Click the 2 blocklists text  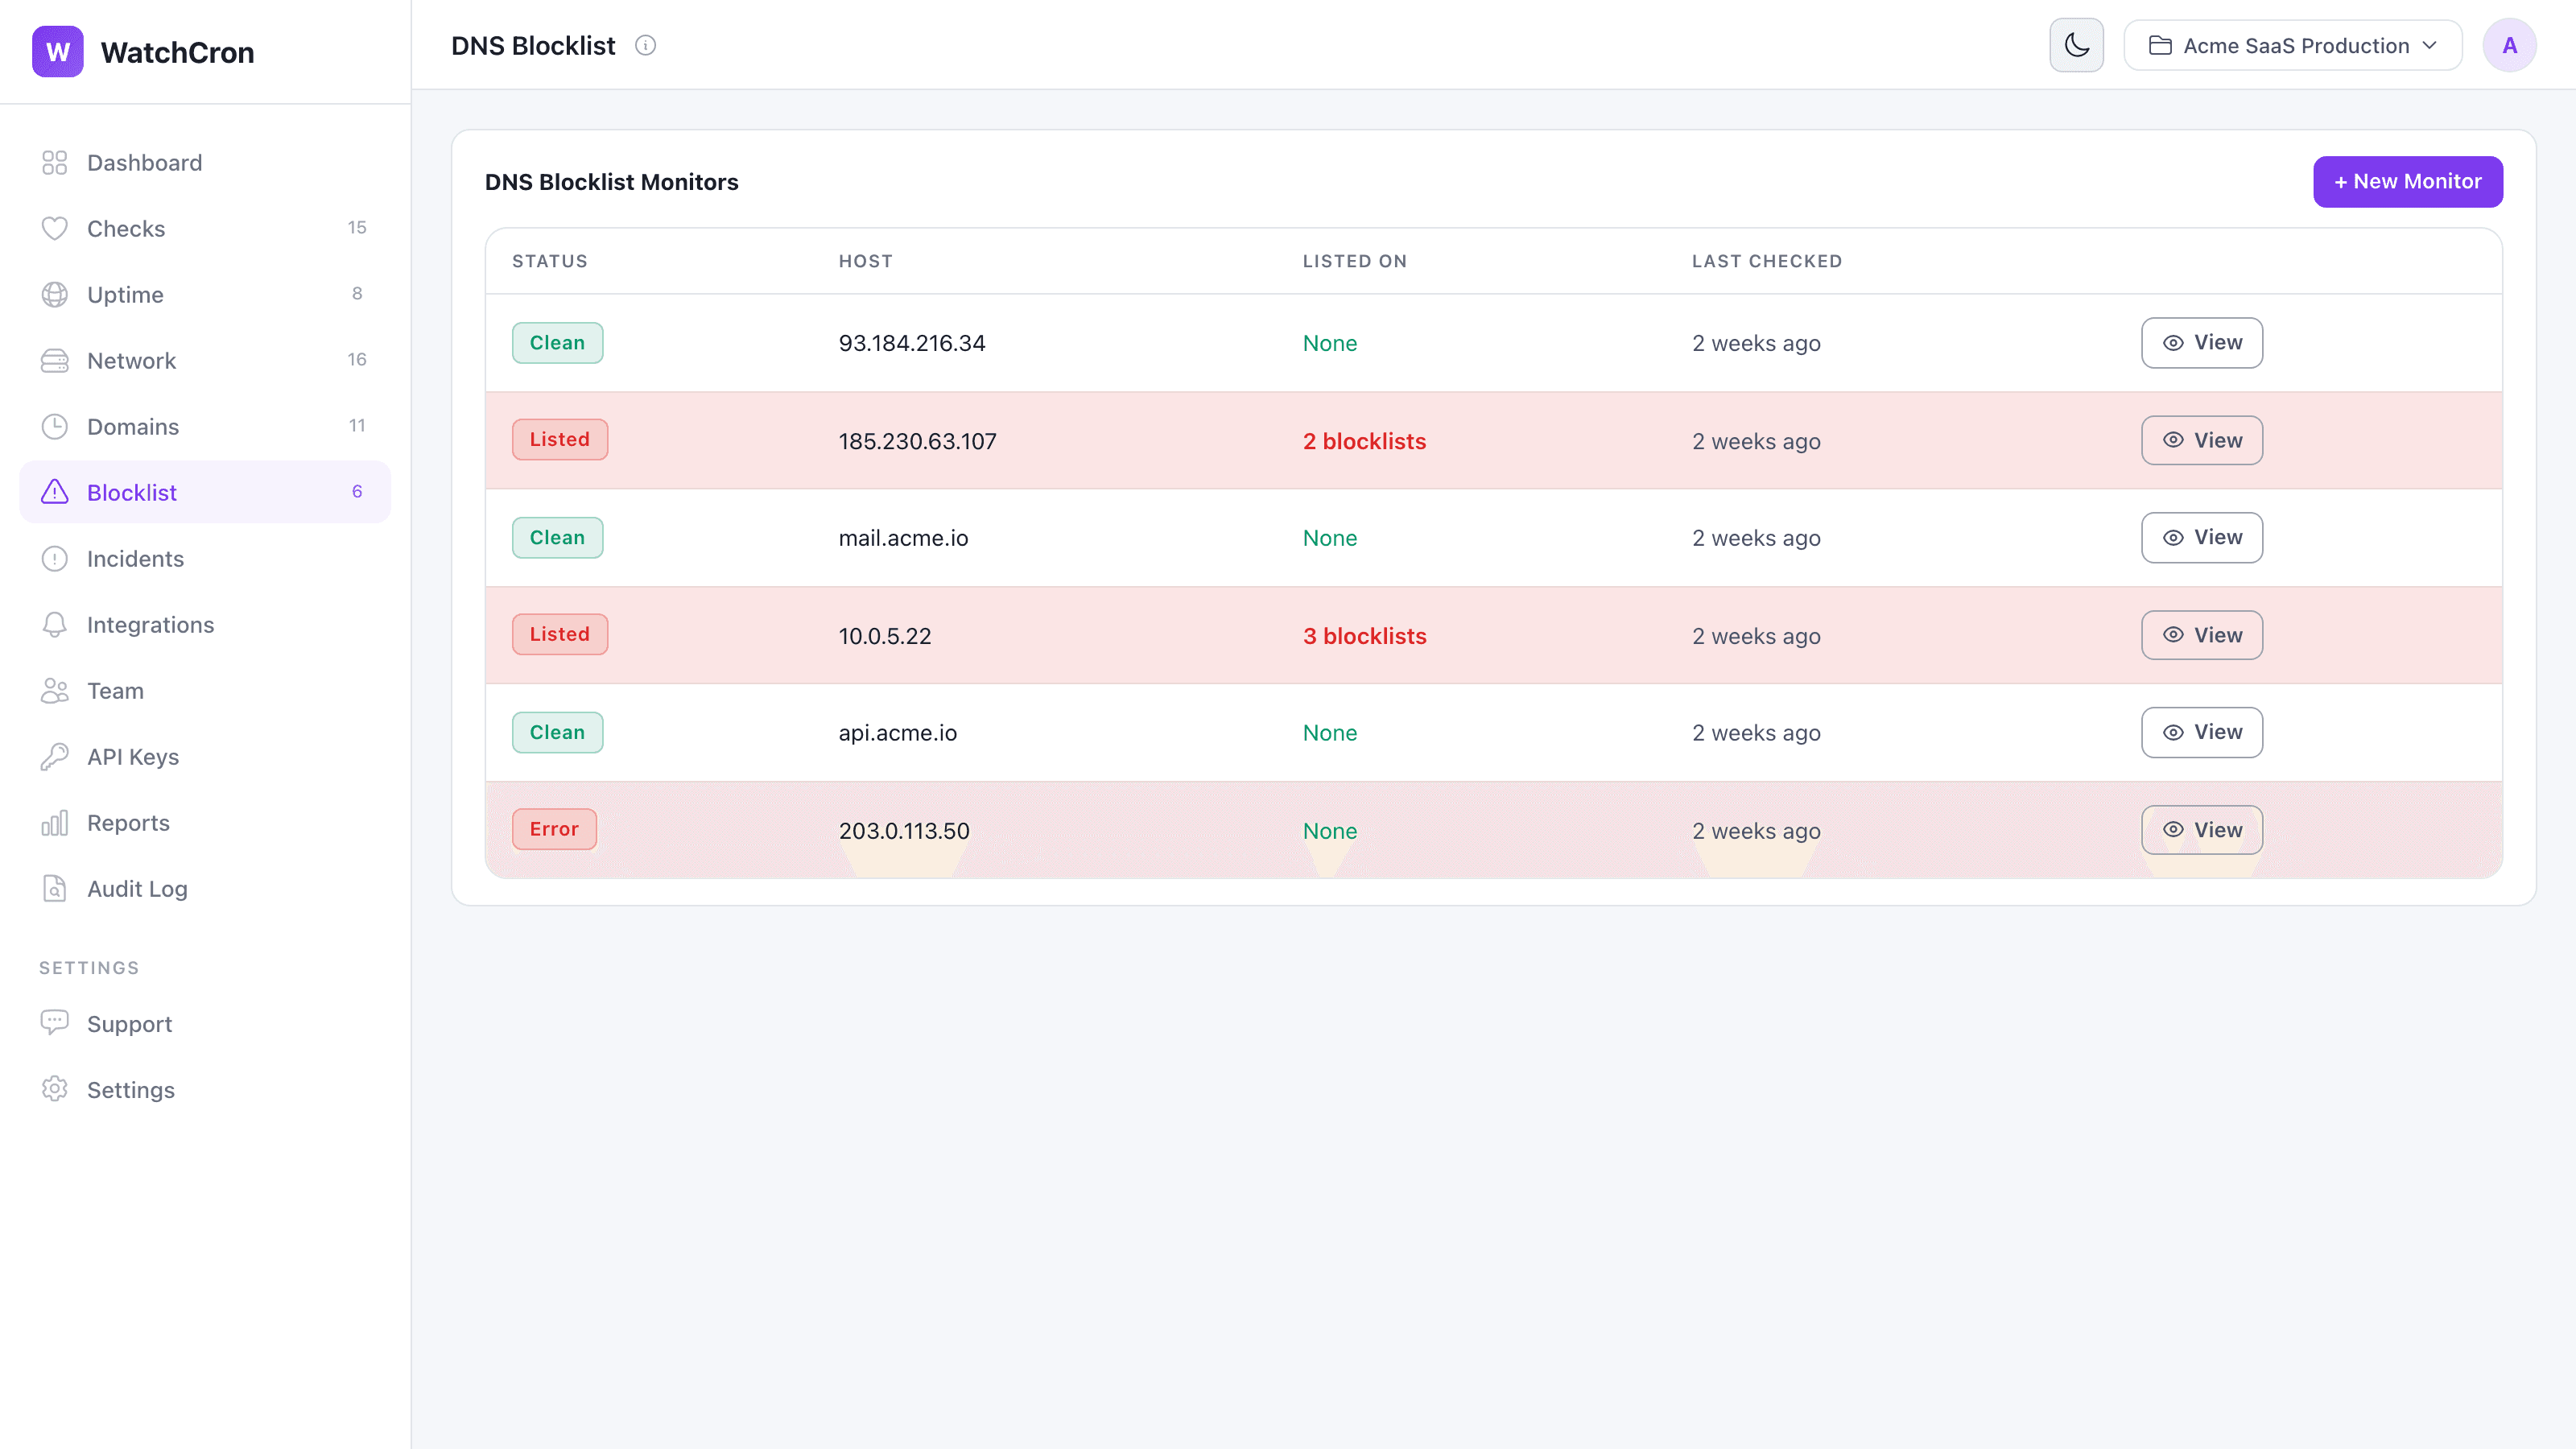click(x=1364, y=441)
